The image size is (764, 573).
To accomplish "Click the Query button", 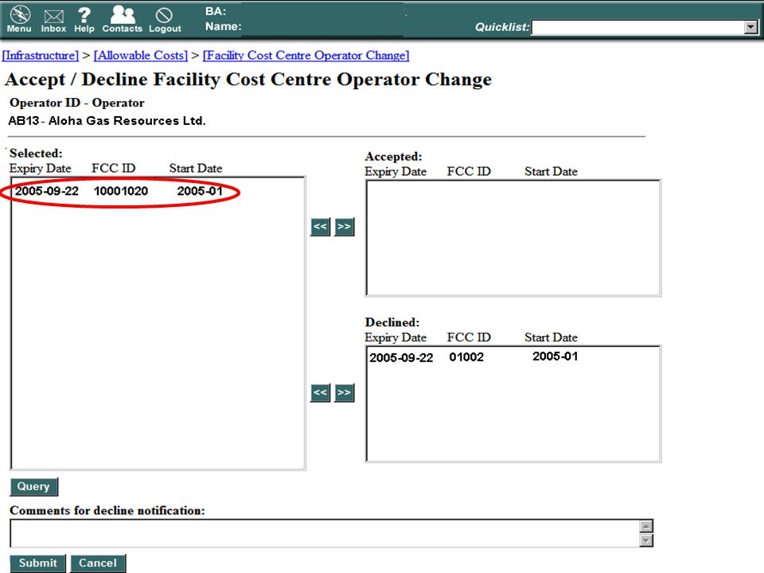I will (x=33, y=487).
